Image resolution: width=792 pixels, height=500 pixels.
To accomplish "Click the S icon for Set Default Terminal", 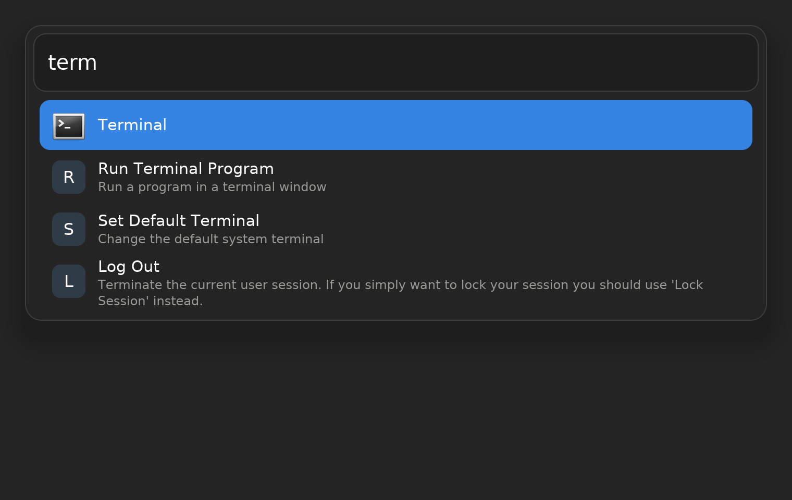I will click(x=69, y=229).
